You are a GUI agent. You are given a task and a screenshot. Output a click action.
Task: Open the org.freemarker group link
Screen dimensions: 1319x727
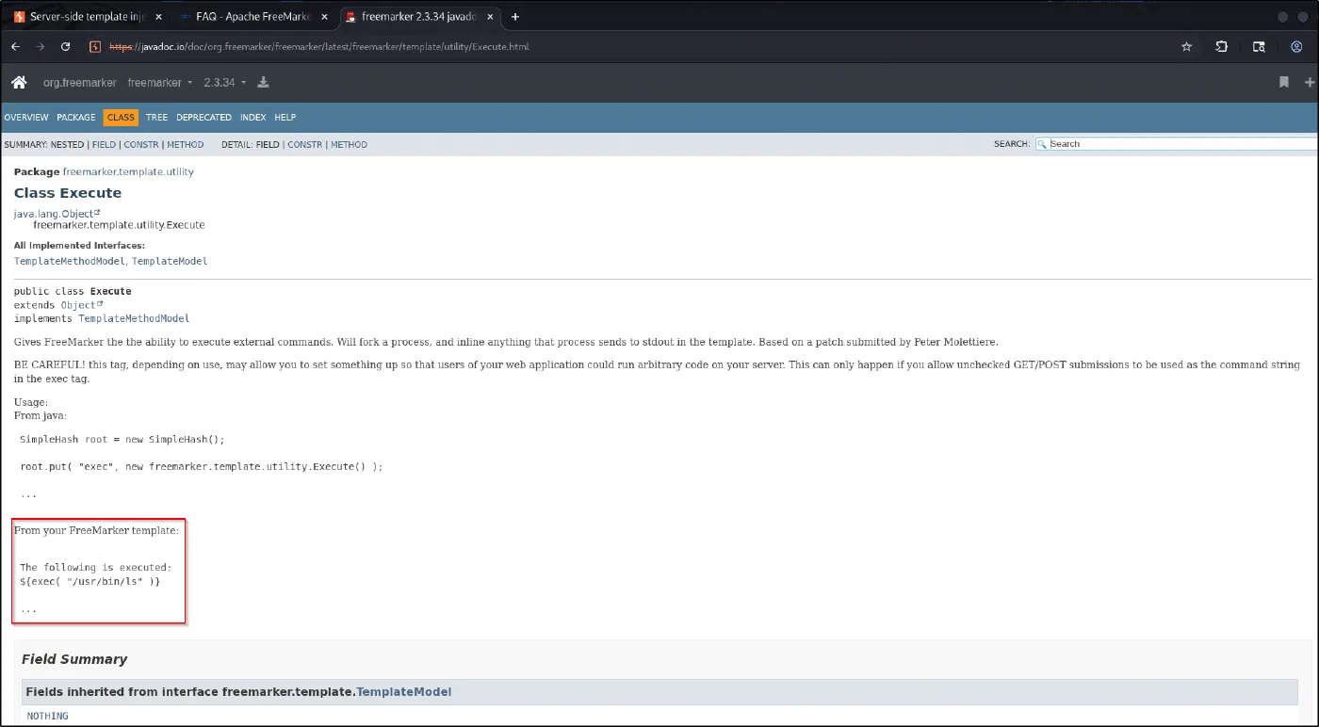[80, 83]
